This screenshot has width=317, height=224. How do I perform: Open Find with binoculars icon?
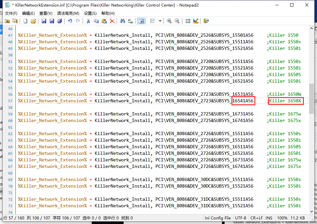123,21
